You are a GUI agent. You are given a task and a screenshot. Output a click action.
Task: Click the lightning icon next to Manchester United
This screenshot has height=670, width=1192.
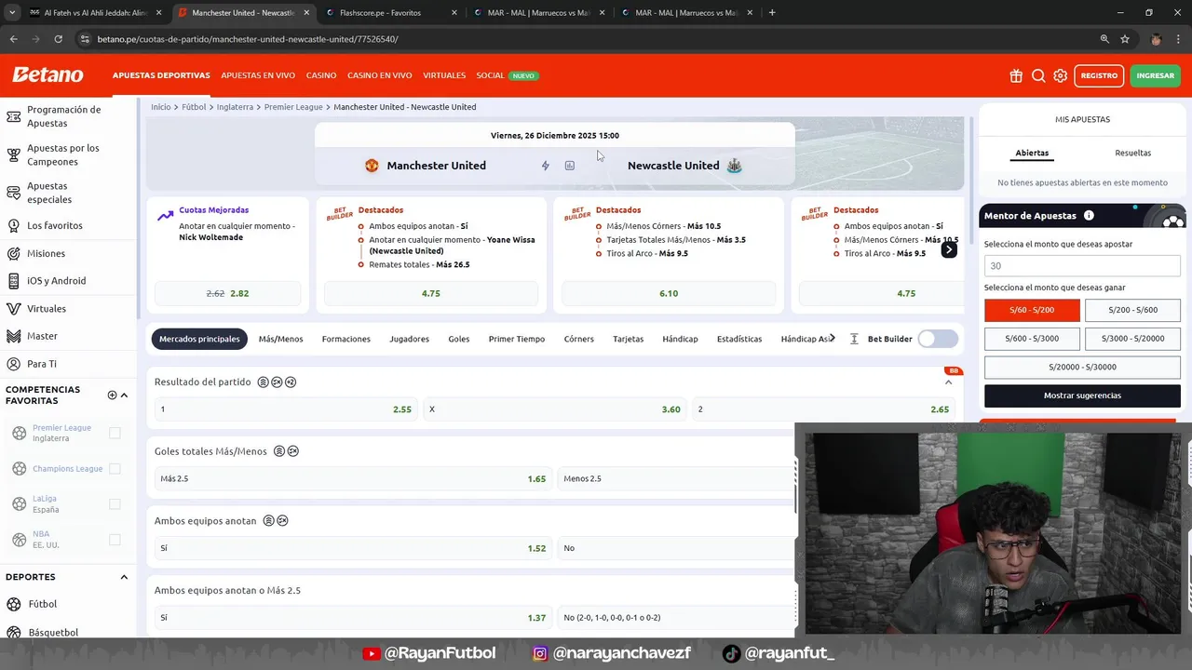click(546, 166)
